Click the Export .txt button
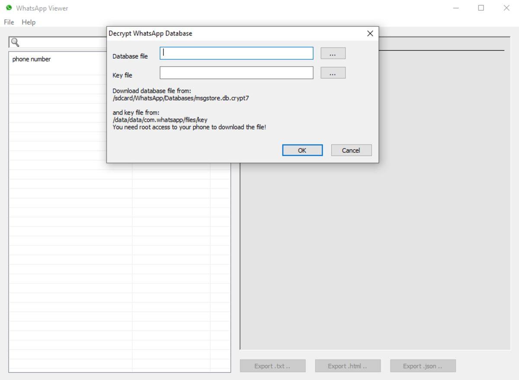Screen dimensions: 519x380 (x=272, y=366)
